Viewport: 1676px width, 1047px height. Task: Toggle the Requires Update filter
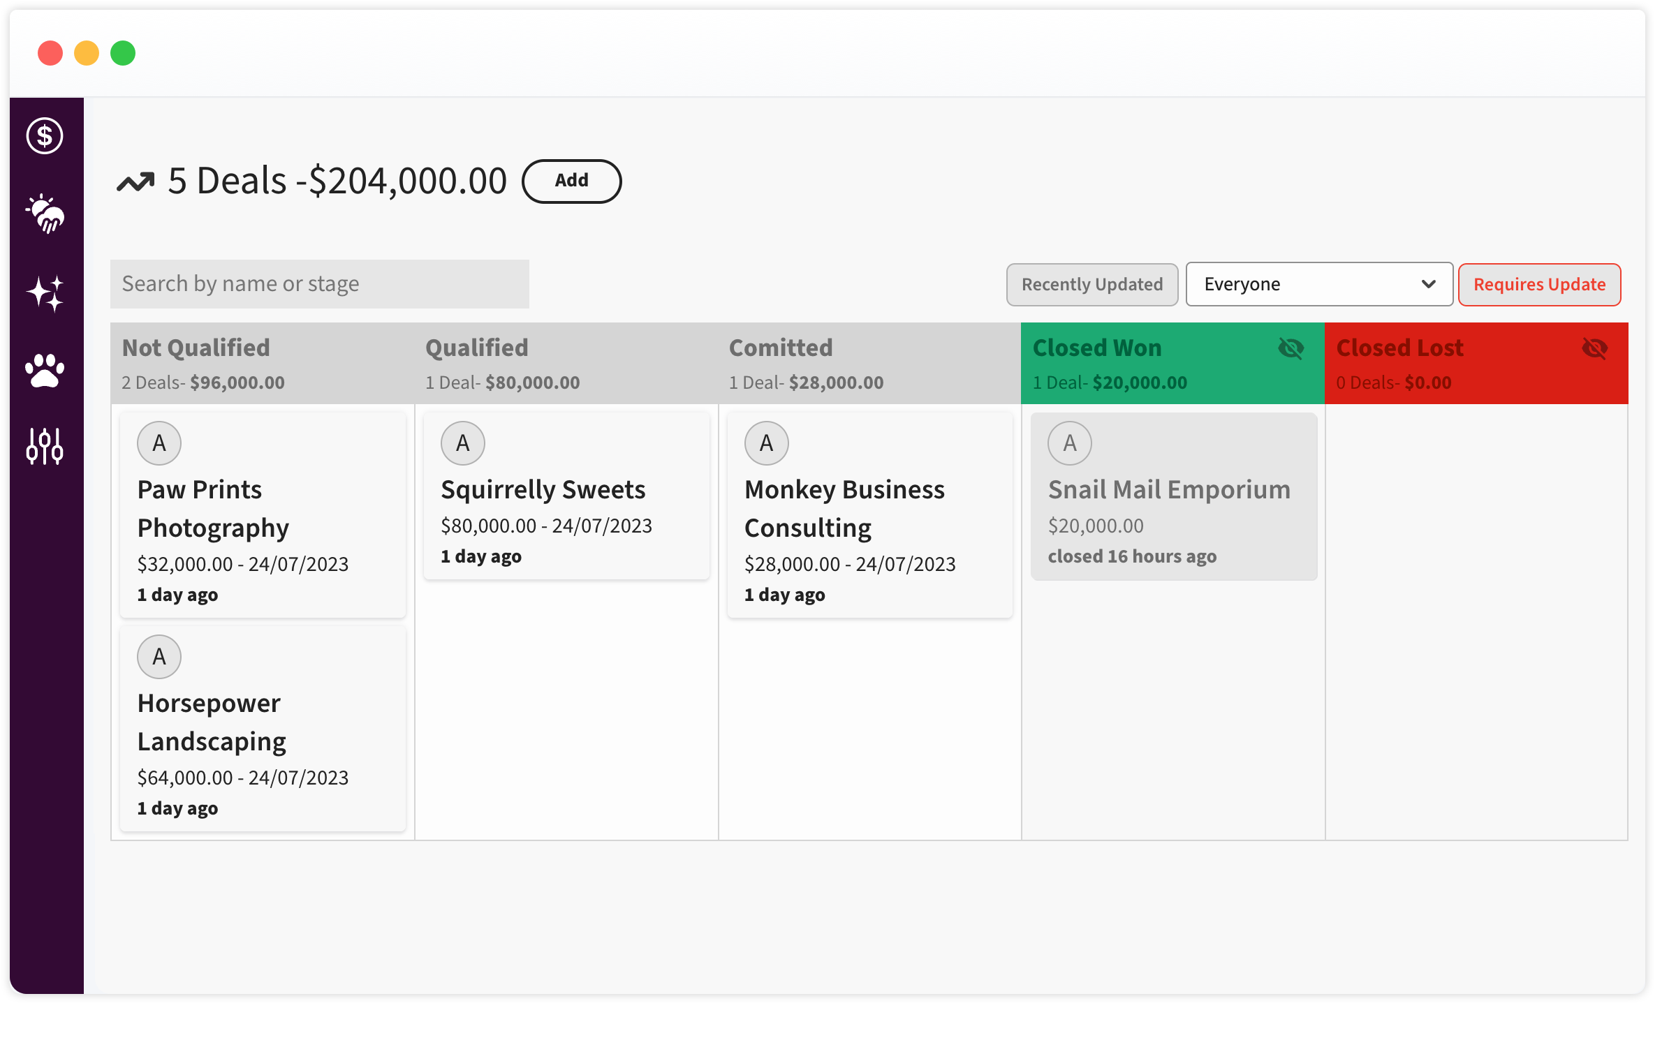[x=1539, y=285]
